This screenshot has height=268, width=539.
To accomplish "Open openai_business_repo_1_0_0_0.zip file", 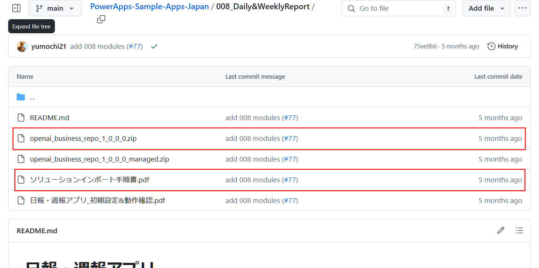I will click(x=83, y=139).
